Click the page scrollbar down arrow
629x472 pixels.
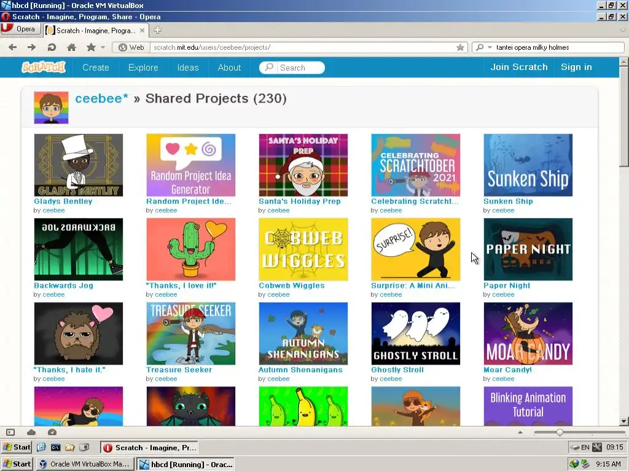click(x=624, y=422)
